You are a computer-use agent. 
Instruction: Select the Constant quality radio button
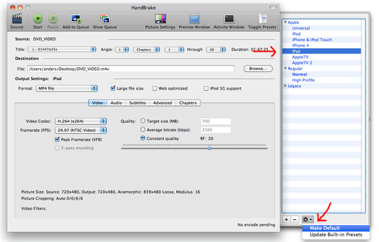click(143, 138)
